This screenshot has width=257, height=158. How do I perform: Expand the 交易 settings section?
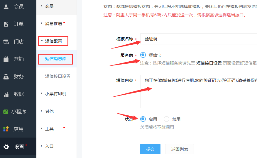49,6
